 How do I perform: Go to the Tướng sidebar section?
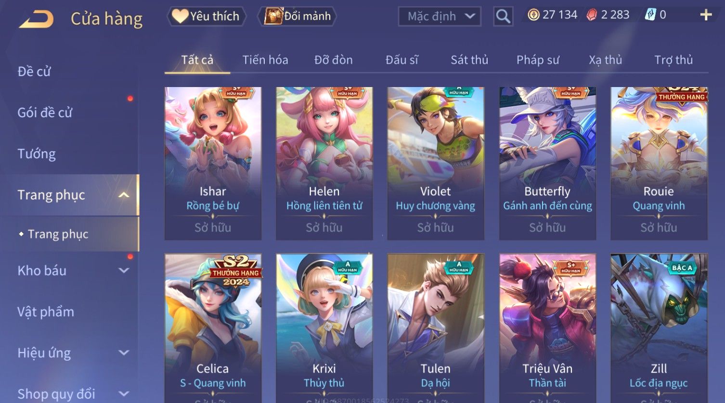pyautogui.click(x=37, y=154)
